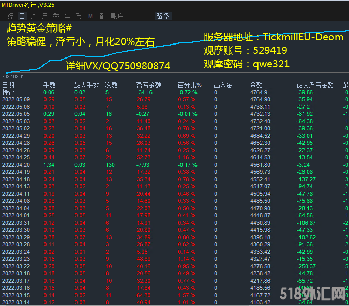Switch to the 综 summary tab
The width and height of the screenshot is (349, 306).
[x=10, y=16]
